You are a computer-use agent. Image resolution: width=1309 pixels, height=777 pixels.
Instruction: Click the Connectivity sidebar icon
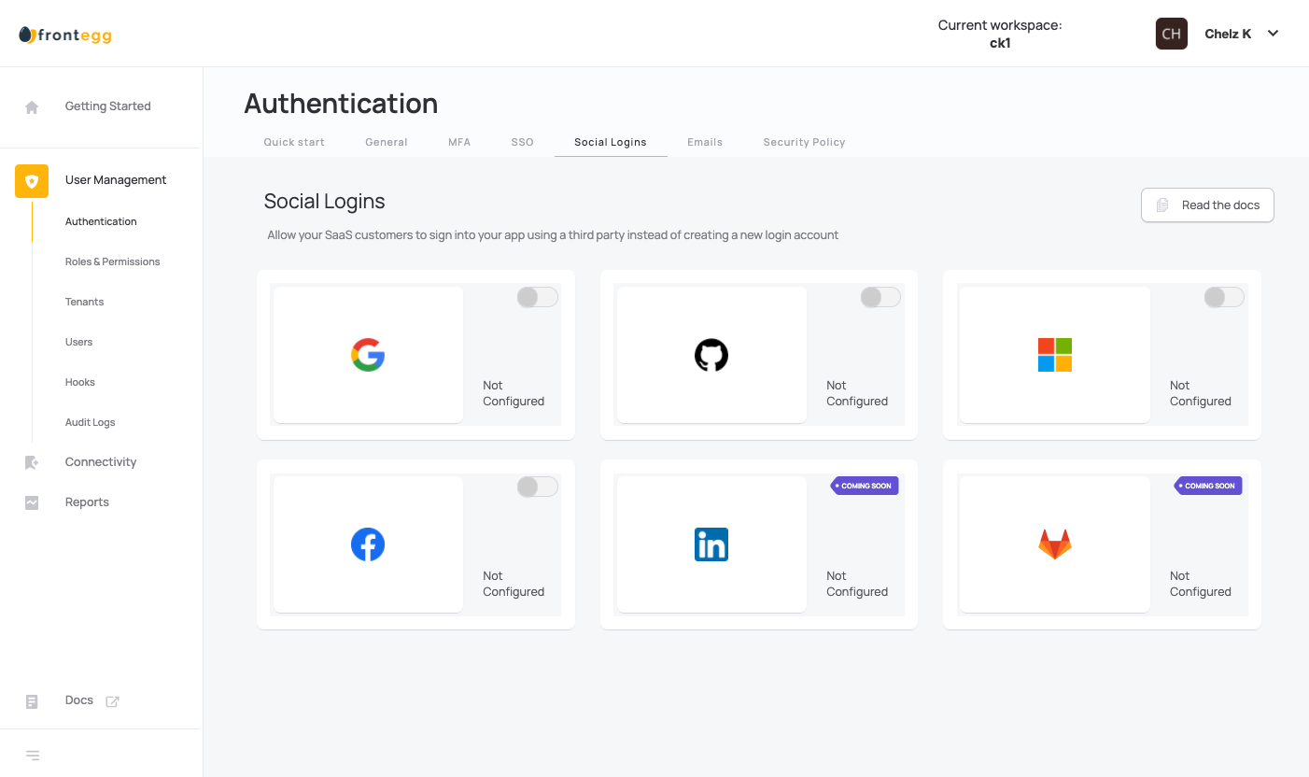click(x=32, y=462)
